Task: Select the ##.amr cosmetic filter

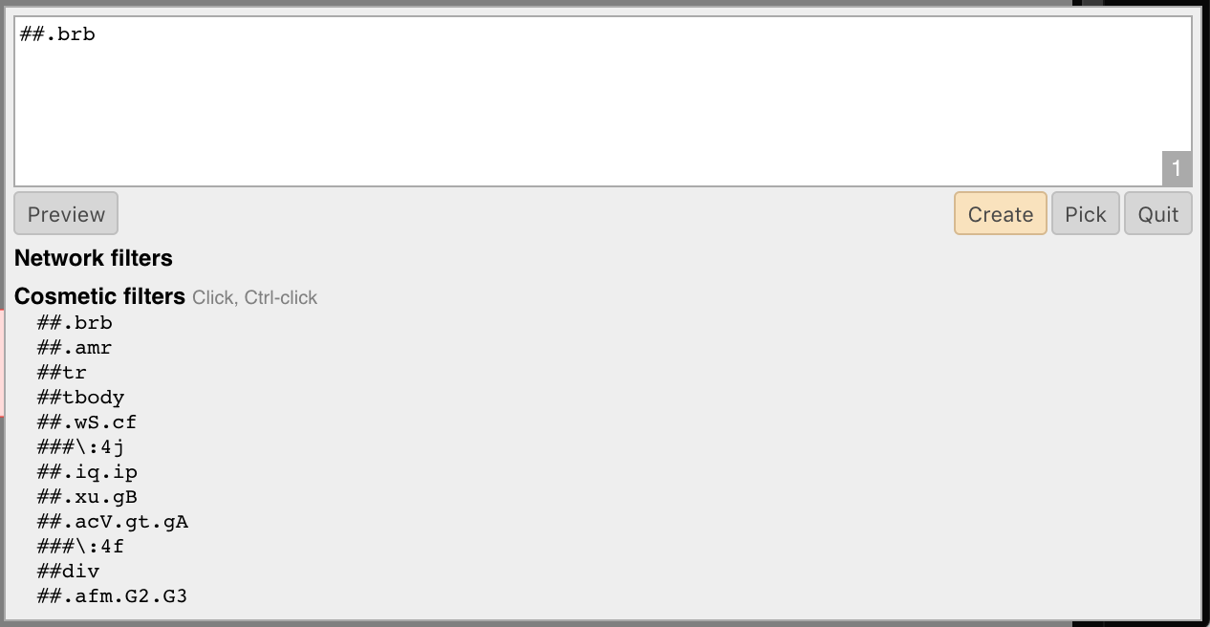Action: pyautogui.click(x=75, y=348)
